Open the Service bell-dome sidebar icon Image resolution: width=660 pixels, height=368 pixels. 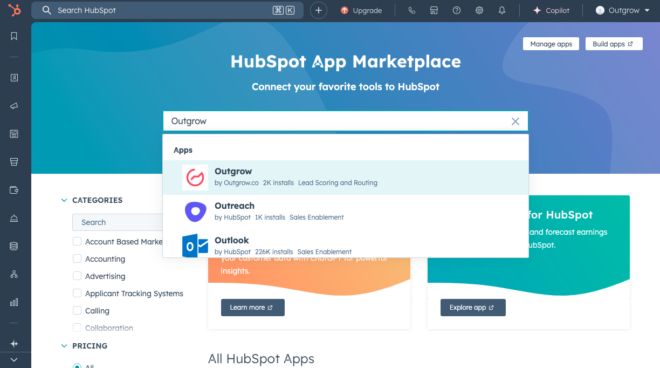point(14,218)
